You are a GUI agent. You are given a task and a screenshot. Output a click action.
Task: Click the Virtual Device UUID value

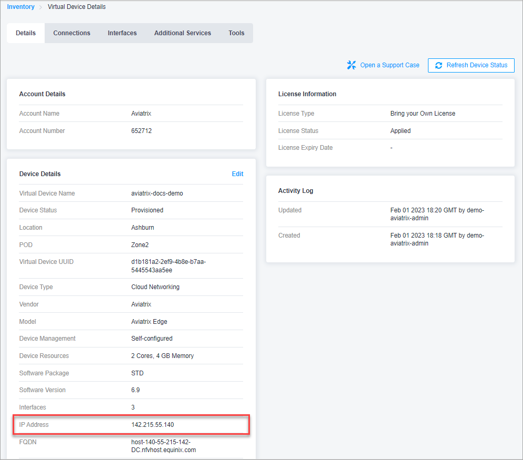coord(169,266)
